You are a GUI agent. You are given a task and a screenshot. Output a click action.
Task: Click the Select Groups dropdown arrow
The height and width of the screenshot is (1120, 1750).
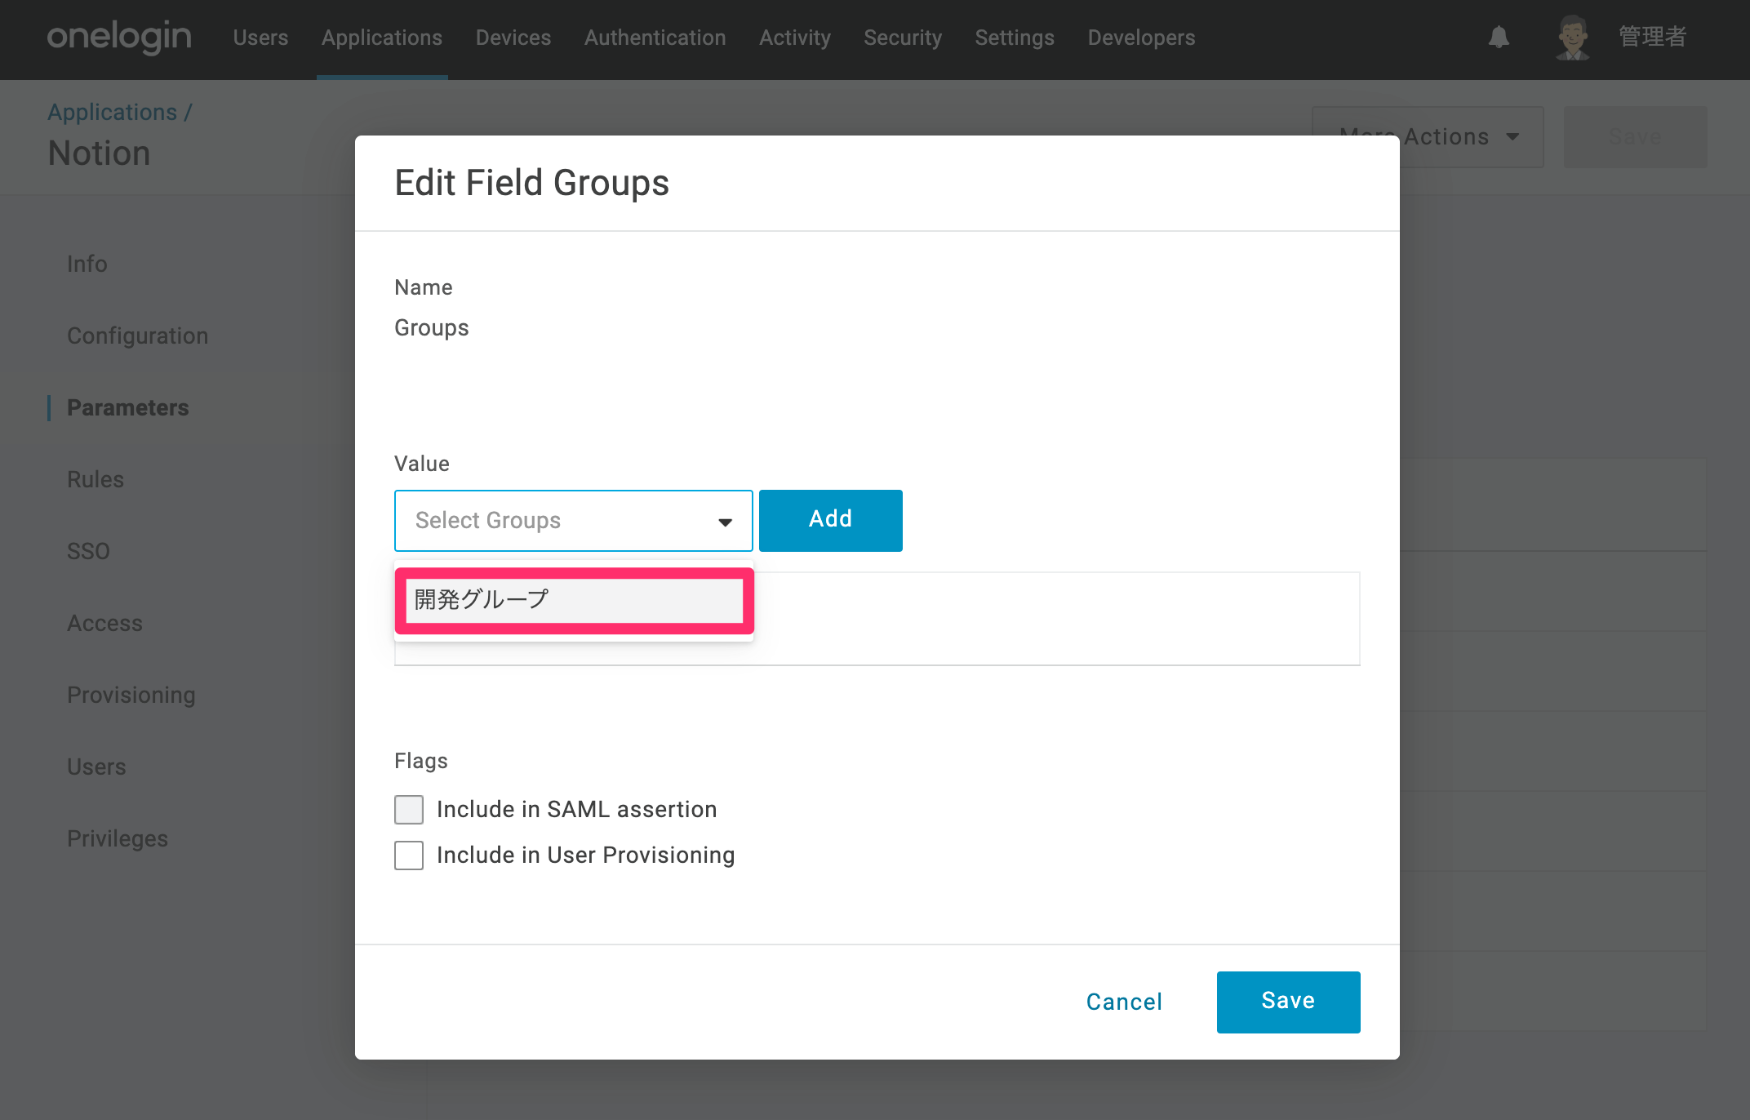click(x=725, y=522)
